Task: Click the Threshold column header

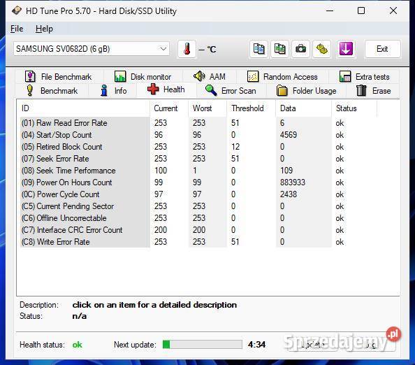Action: [x=252, y=108]
